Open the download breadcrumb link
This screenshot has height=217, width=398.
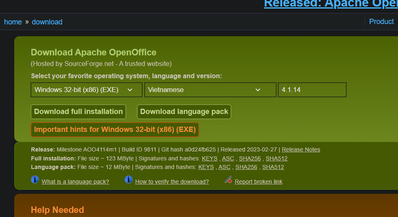click(47, 22)
